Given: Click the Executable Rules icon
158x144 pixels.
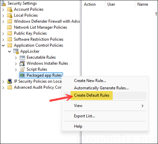Looking at the screenshot, I should pyautogui.click(x=22, y=58).
